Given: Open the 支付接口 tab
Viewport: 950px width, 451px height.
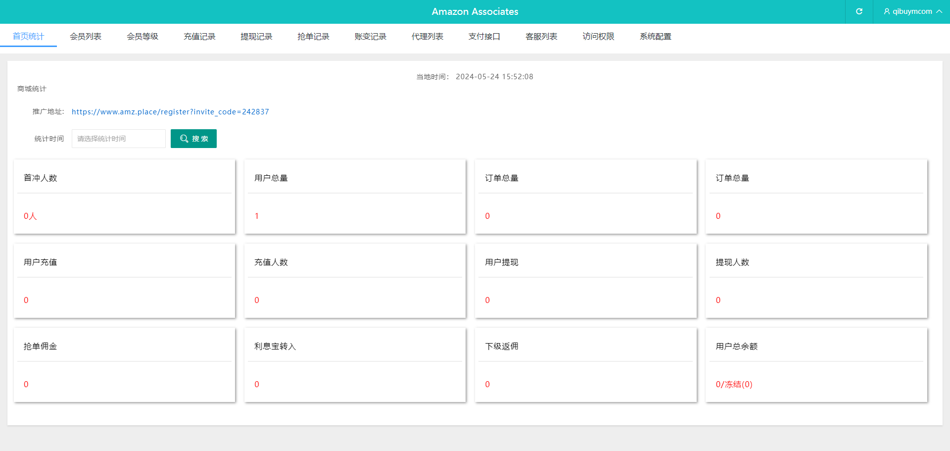Looking at the screenshot, I should pyautogui.click(x=484, y=36).
